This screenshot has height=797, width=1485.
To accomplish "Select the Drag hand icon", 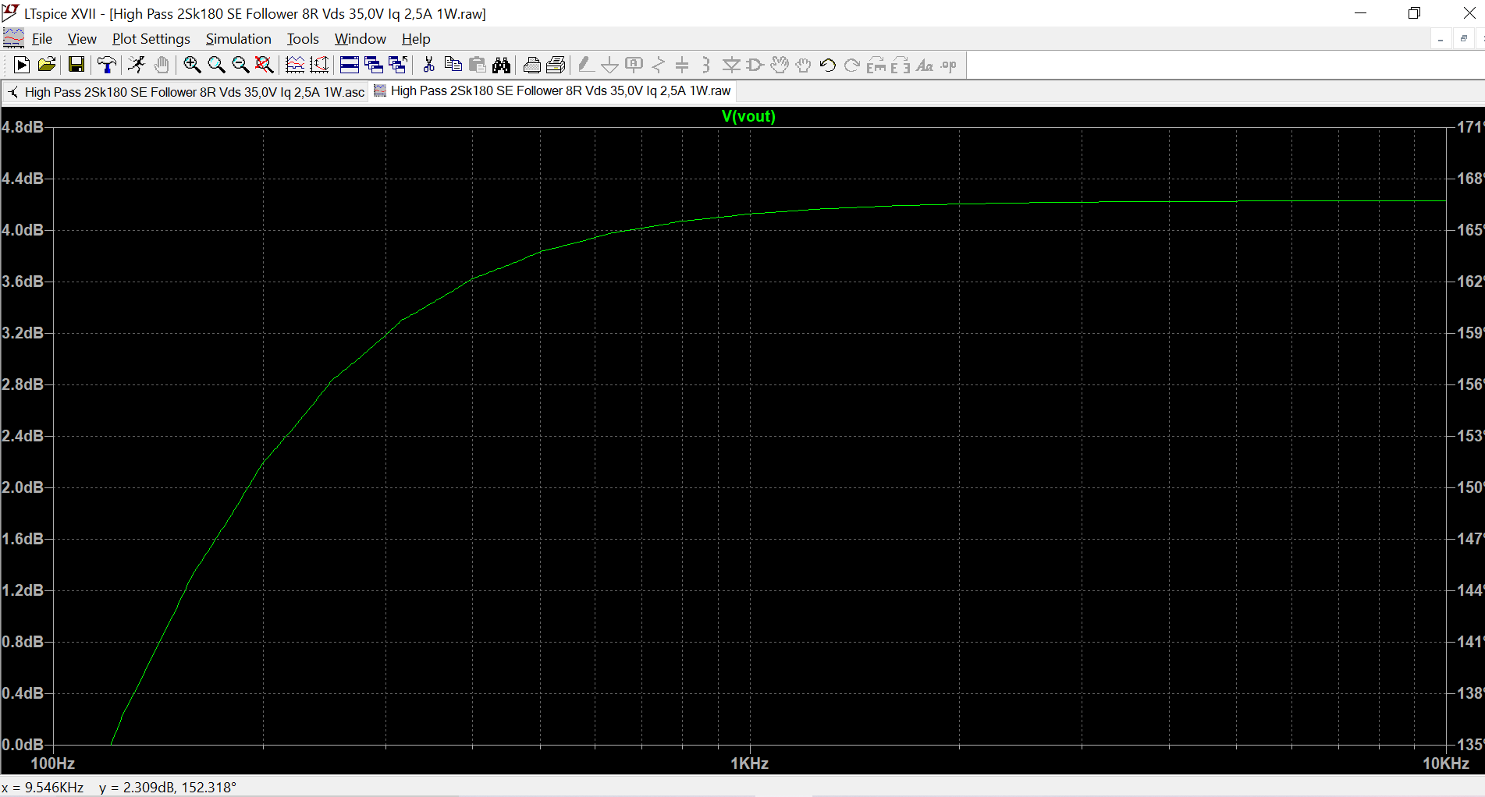I will coord(804,66).
